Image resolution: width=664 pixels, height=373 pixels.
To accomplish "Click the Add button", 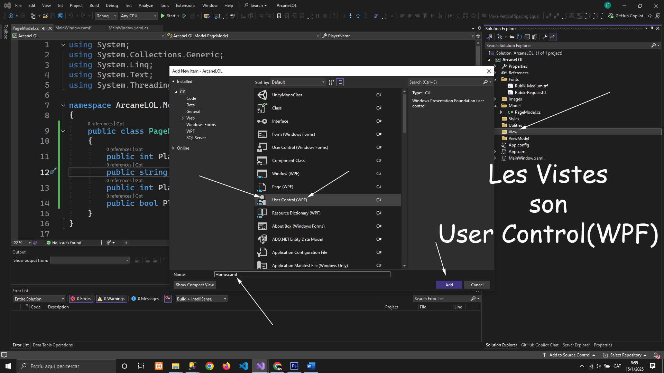I will point(449,285).
